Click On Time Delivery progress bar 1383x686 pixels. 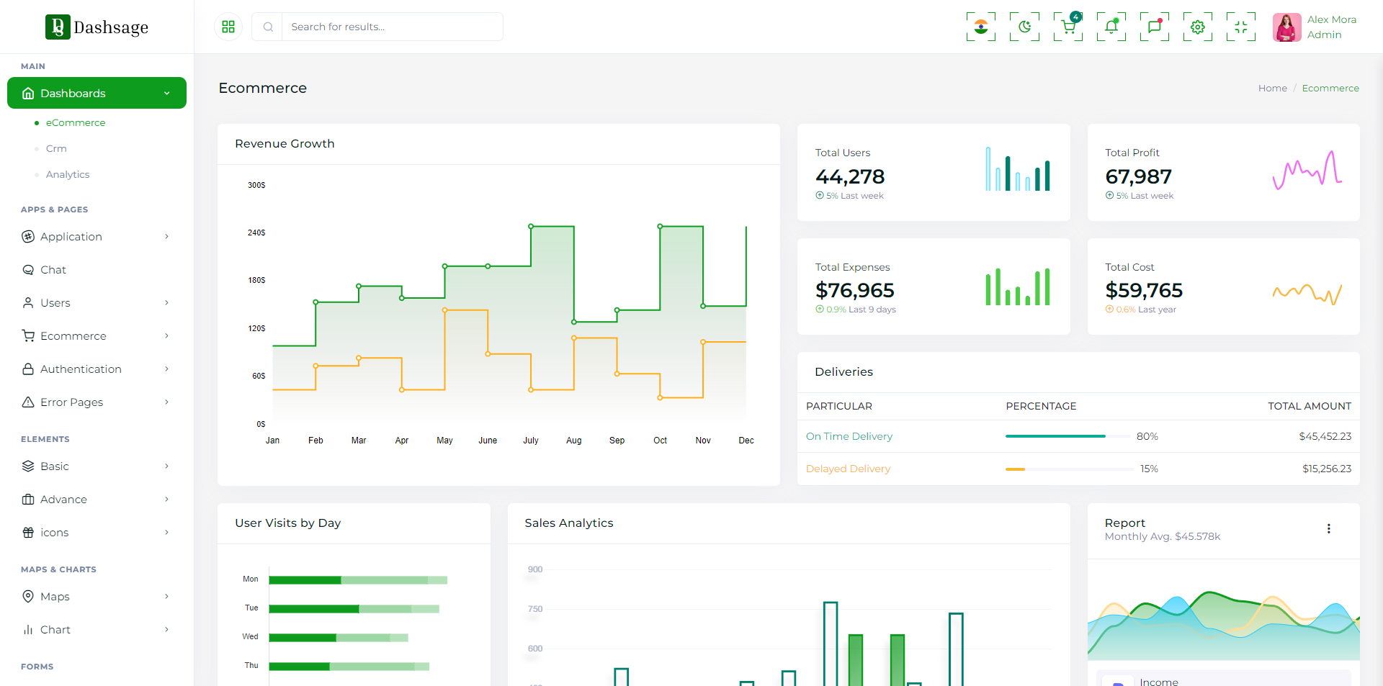(x=1068, y=436)
